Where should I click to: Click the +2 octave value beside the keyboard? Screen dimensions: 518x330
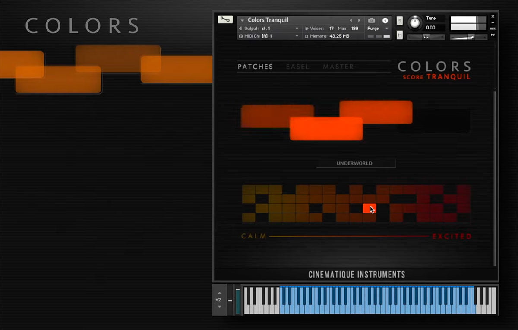pos(218,300)
